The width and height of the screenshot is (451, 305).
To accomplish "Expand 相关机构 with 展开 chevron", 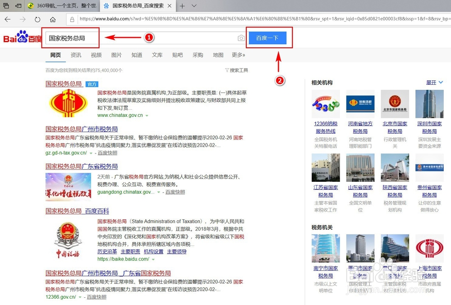I will 435,83.
